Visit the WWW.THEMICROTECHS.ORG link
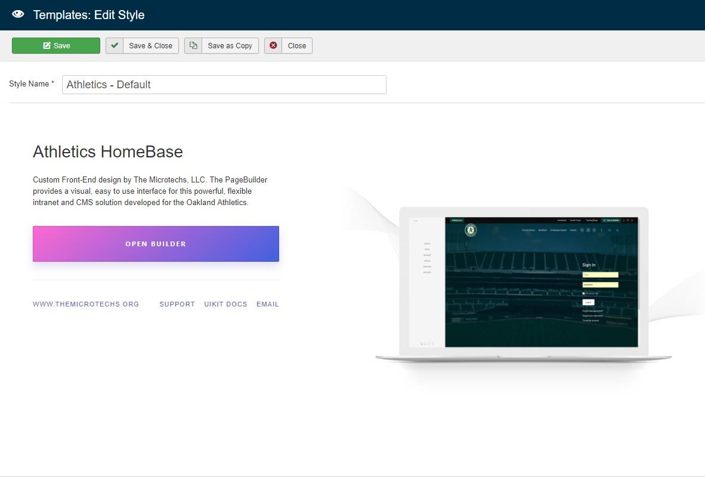 click(x=86, y=304)
